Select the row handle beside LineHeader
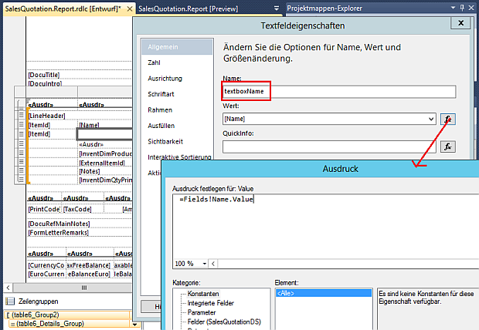Viewport: 479px width, 330px height. coord(22,116)
